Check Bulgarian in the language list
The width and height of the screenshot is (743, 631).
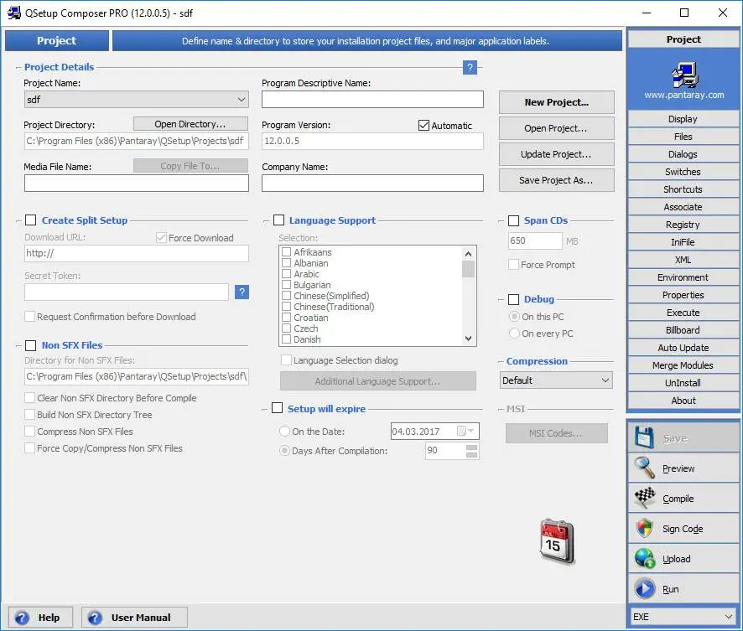coord(286,284)
